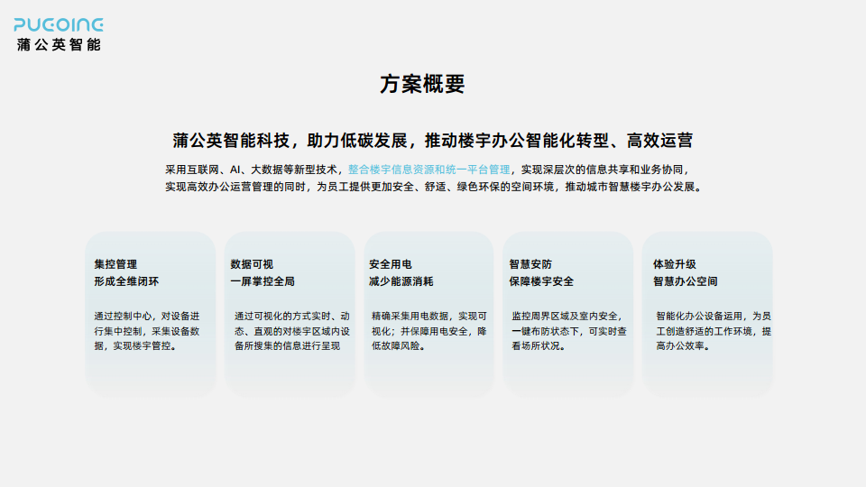
Task: Click the description starting 通过控制中心
Action: tap(147, 331)
